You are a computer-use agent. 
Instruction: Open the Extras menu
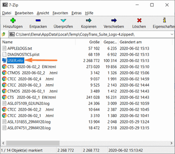pyautogui.click(x=77, y=13)
